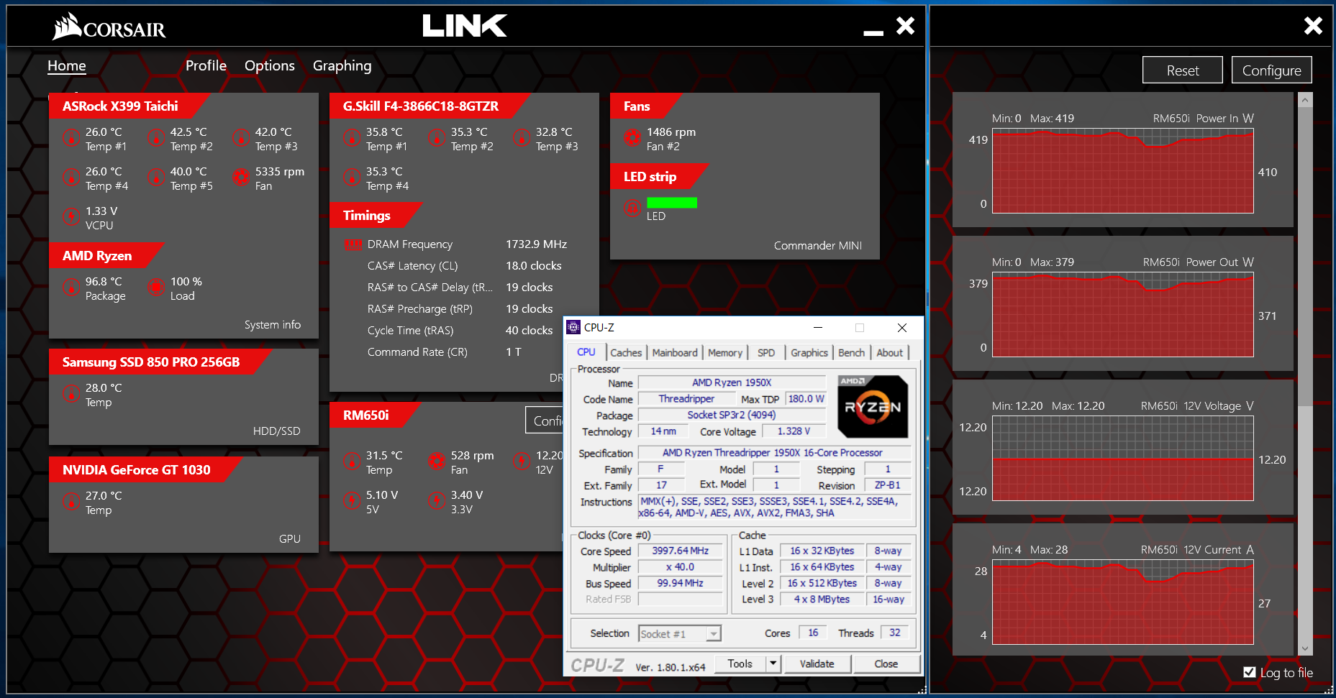
Task: Switch to the Mainboard tab in CPU-Z
Action: tap(675, 352)
